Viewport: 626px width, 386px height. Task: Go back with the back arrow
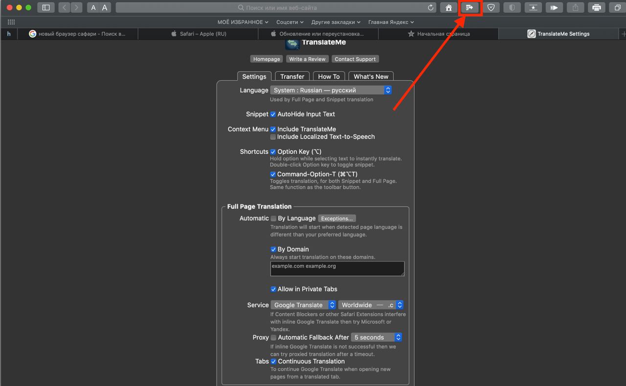pyautogui.click(x=65, y=7)
